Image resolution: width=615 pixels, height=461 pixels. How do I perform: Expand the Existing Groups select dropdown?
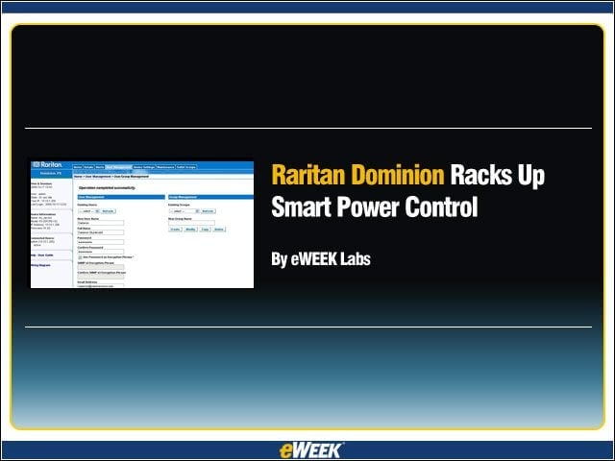coord(184,211)
